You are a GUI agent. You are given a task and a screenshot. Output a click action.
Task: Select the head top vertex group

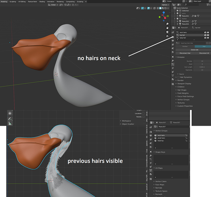click(171, 141)
